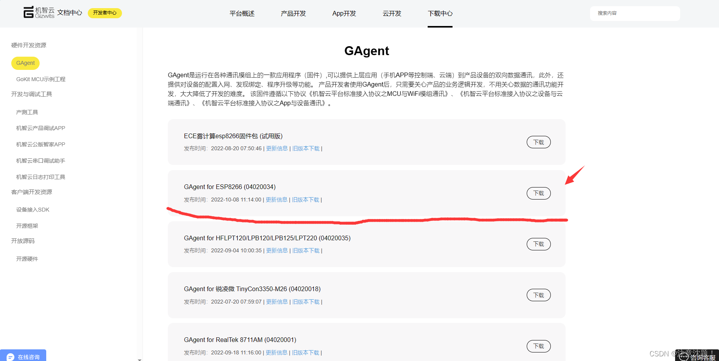Click title ECE雾计算esp8266固件包 (试用版)
Screen dimensions: 719x361
click(233, 136)
